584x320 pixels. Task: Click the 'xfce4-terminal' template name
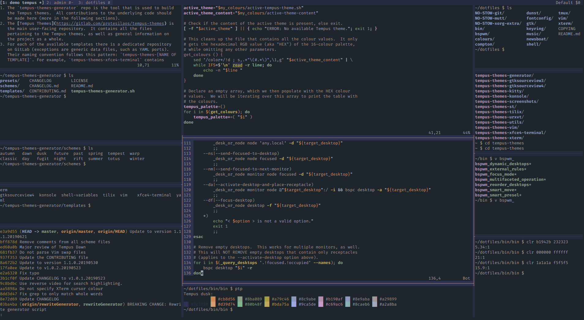(154, 195)
